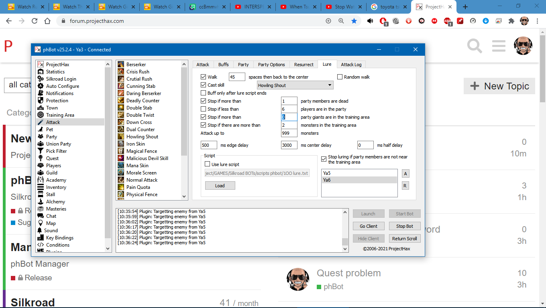
Task: Check Buff only after lure script ends
Action: (204, 93)
